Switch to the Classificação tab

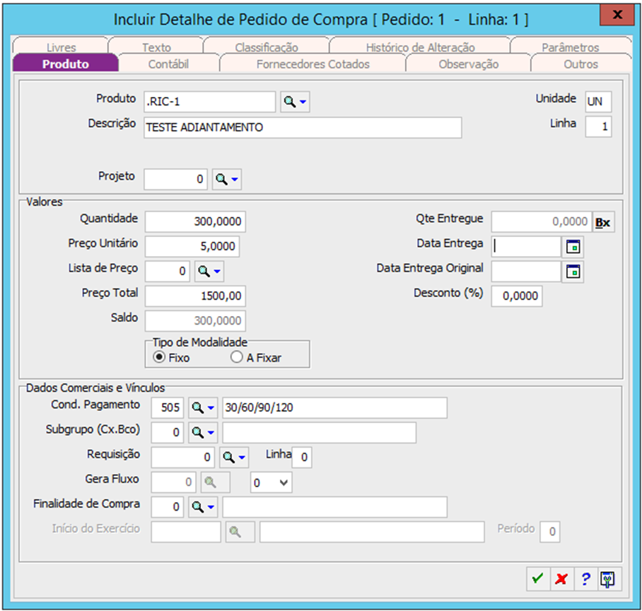tap(267, 47)
